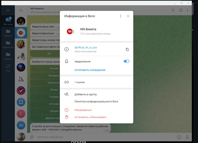The width and height of the screenshot is (198, 143).
Task: Click the red report exclamation icon
Action: tap(66, 110)
